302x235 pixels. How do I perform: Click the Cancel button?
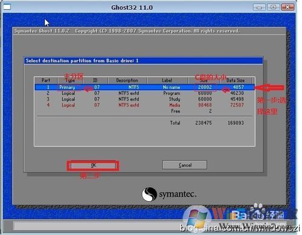point(185,165)
